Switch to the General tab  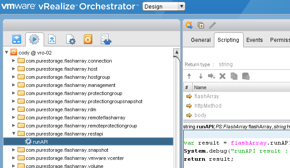point(201,40)
